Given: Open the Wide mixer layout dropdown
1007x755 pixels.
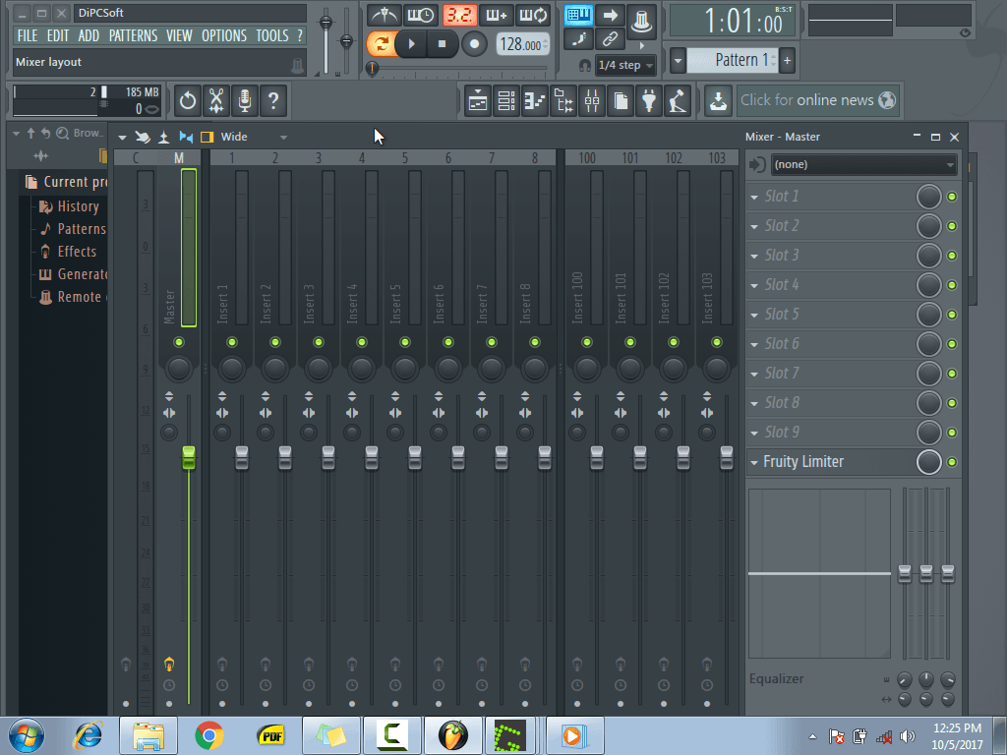Looking at the screenshot, I should (x=254, y=137).
